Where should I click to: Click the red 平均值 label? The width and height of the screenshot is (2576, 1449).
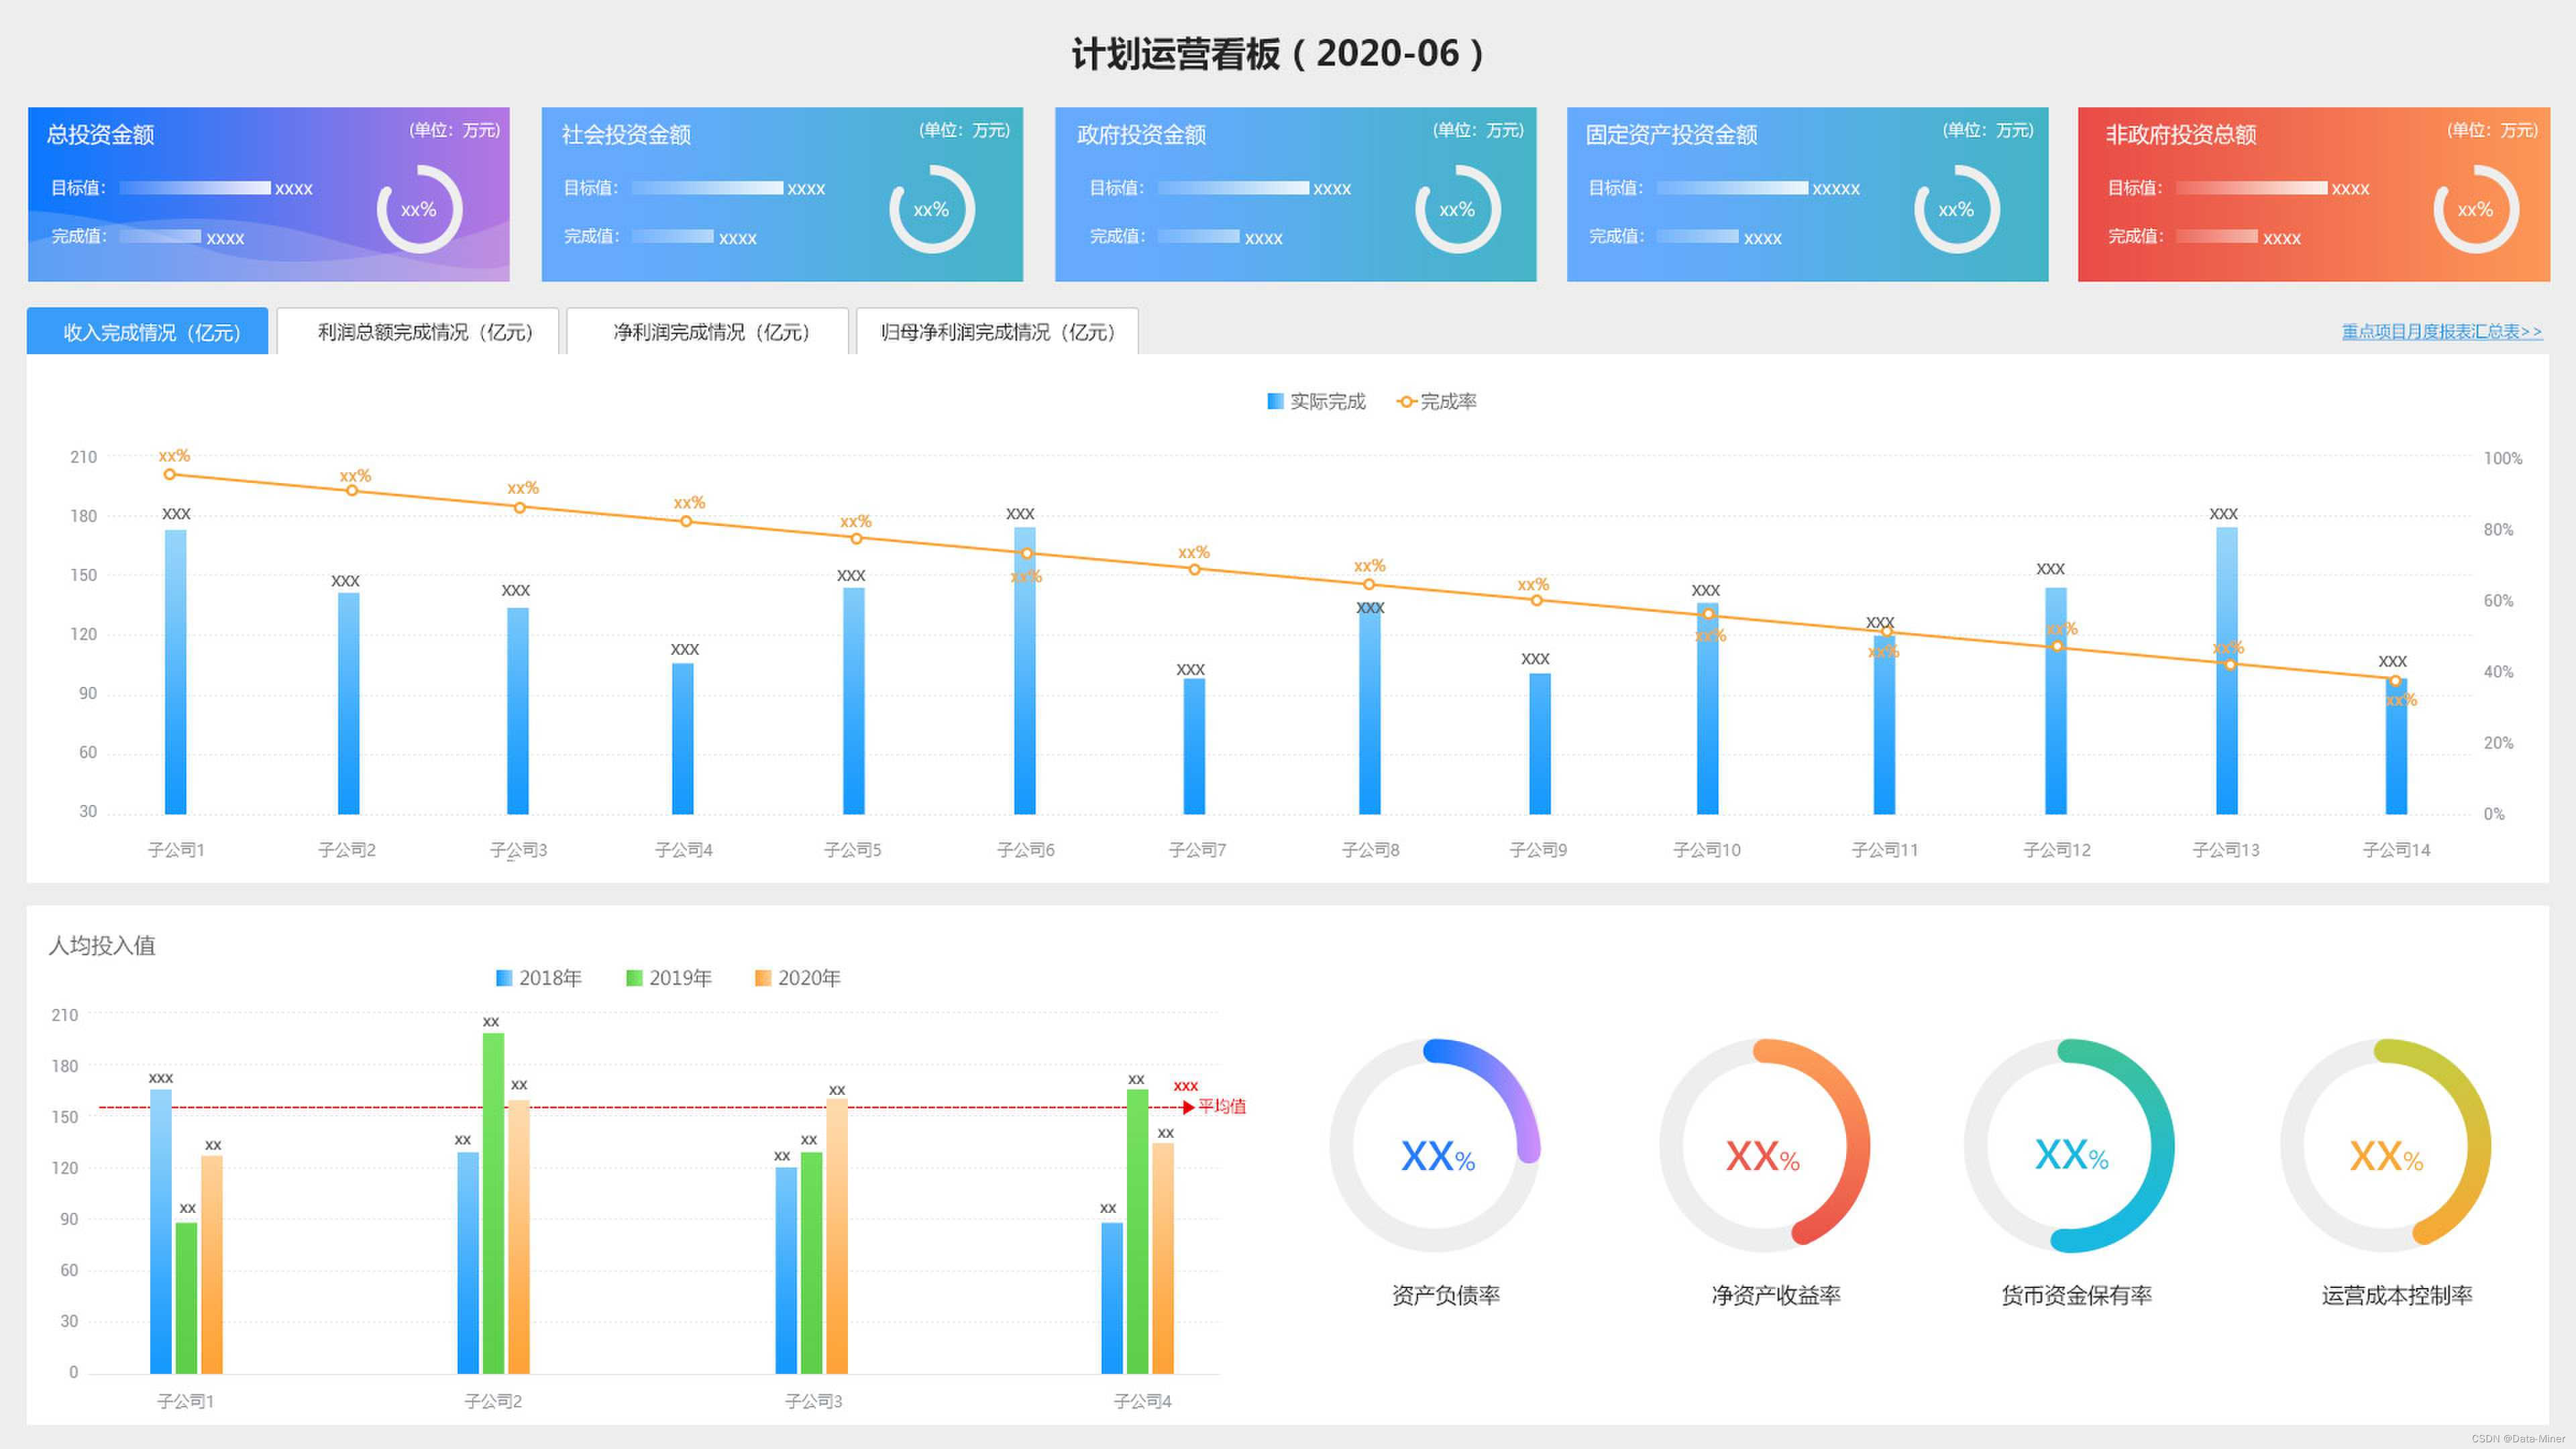1222,1106
